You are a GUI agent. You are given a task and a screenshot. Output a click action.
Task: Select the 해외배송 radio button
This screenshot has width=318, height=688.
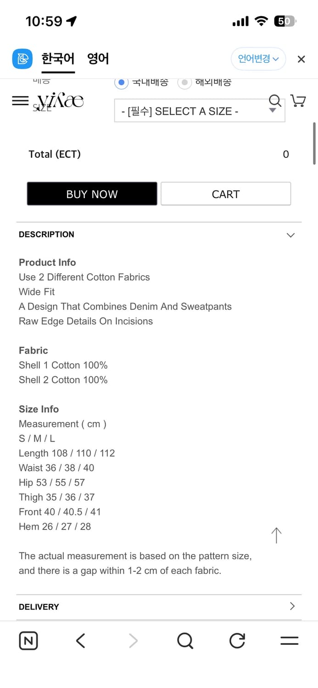click(184, 83)
